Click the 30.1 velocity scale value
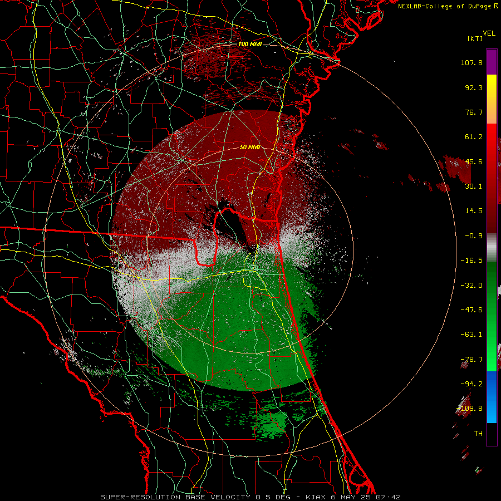Image resolution: width=501 pixels, height=501 pixels. pyautogui.click(x=474, y=186)
